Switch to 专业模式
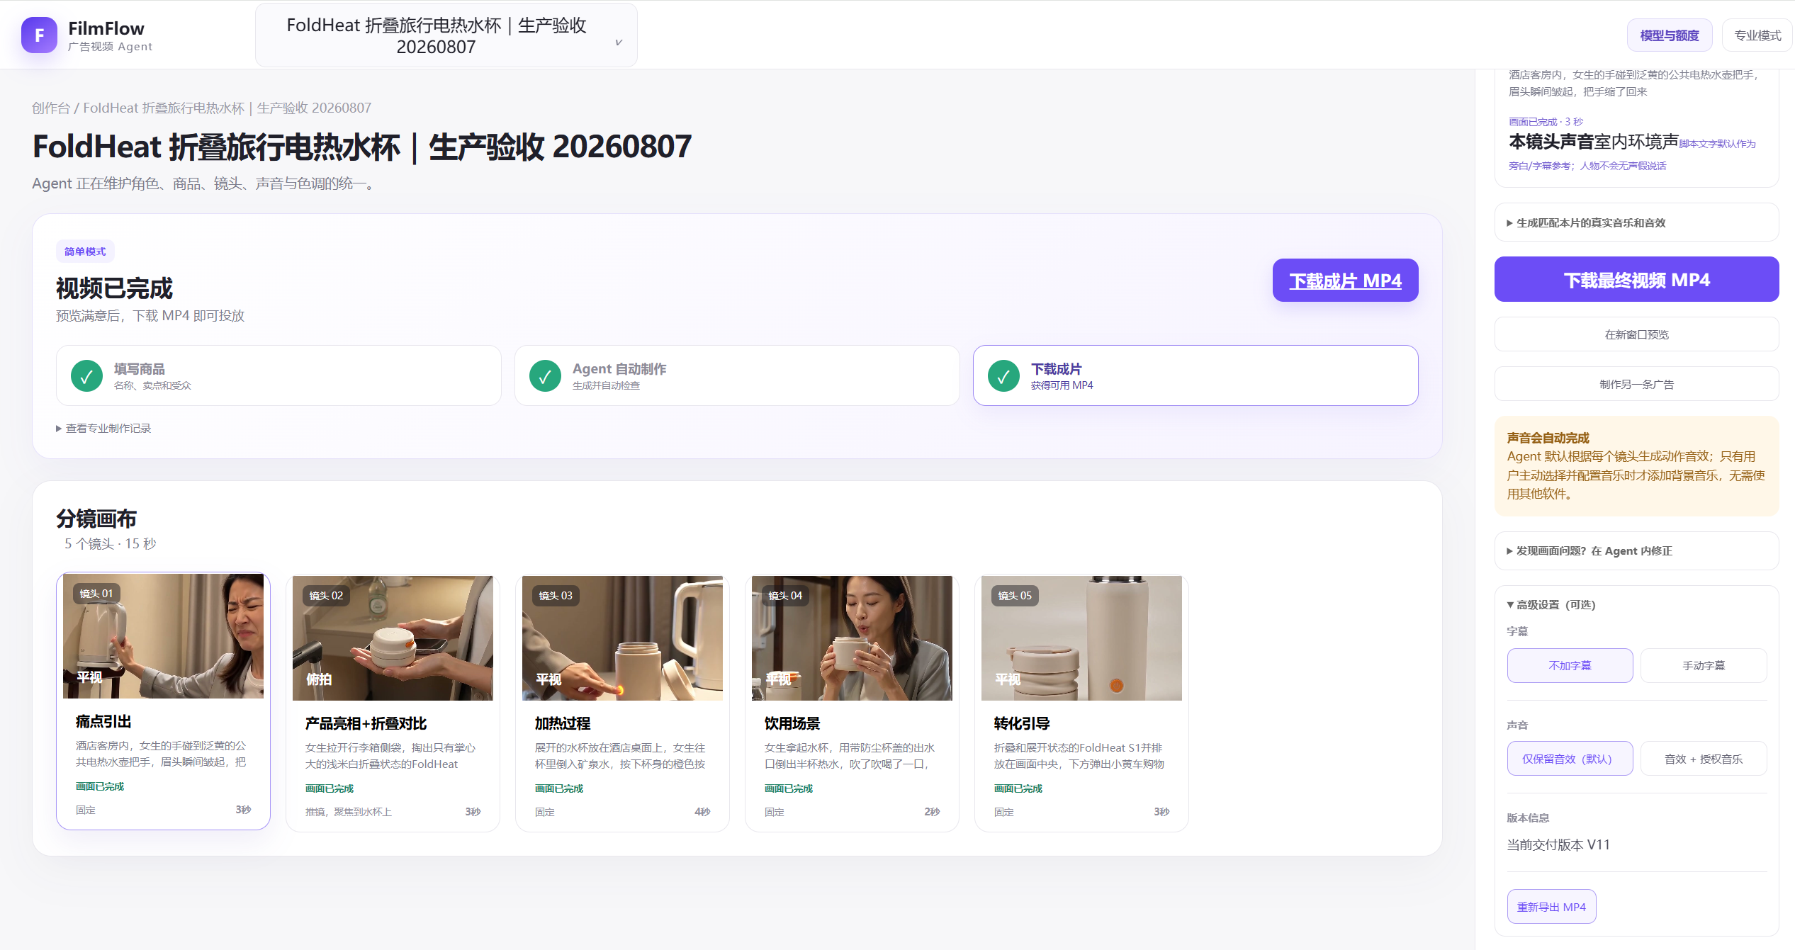 (1757, 35)
